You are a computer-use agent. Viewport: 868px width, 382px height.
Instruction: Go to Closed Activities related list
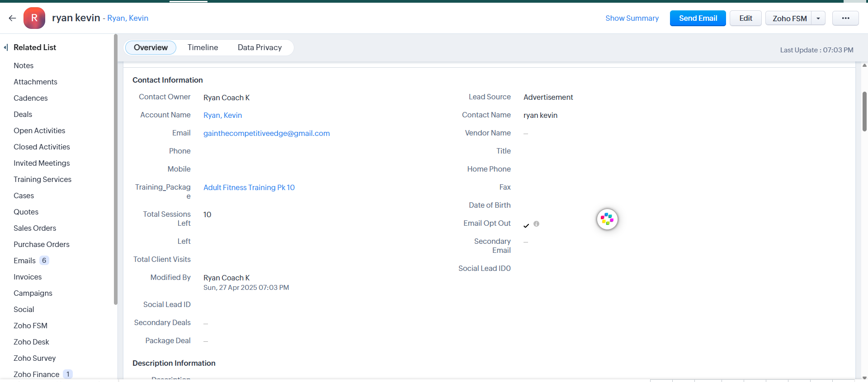click(42, 147)
